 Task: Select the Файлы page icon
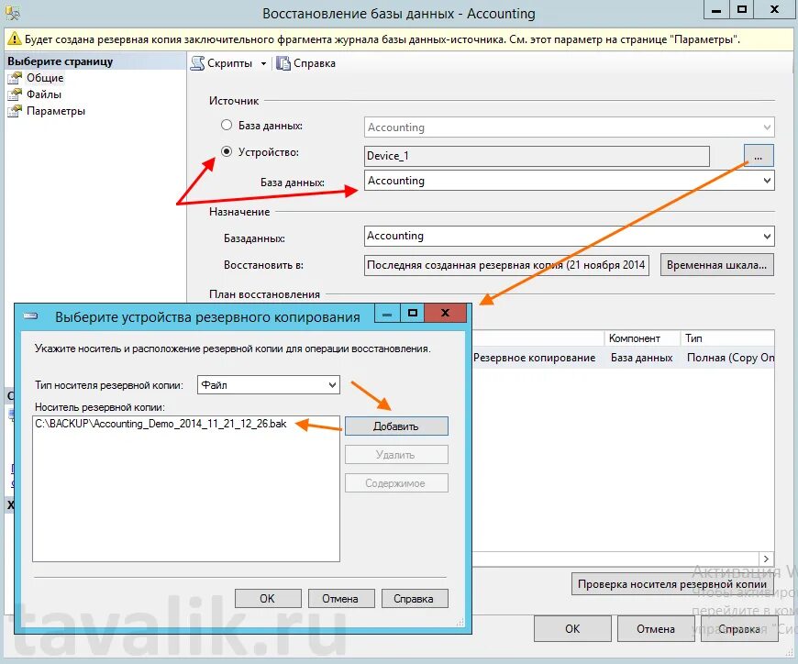[x=15, y=94]
